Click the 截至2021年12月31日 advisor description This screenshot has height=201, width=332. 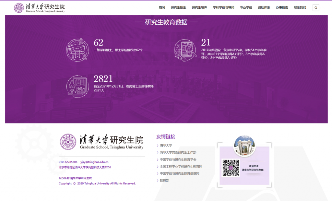(x=124, y=88)
